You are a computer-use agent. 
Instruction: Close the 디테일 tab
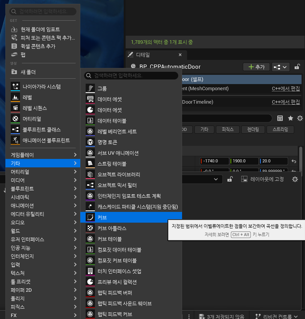pos(180,55)
